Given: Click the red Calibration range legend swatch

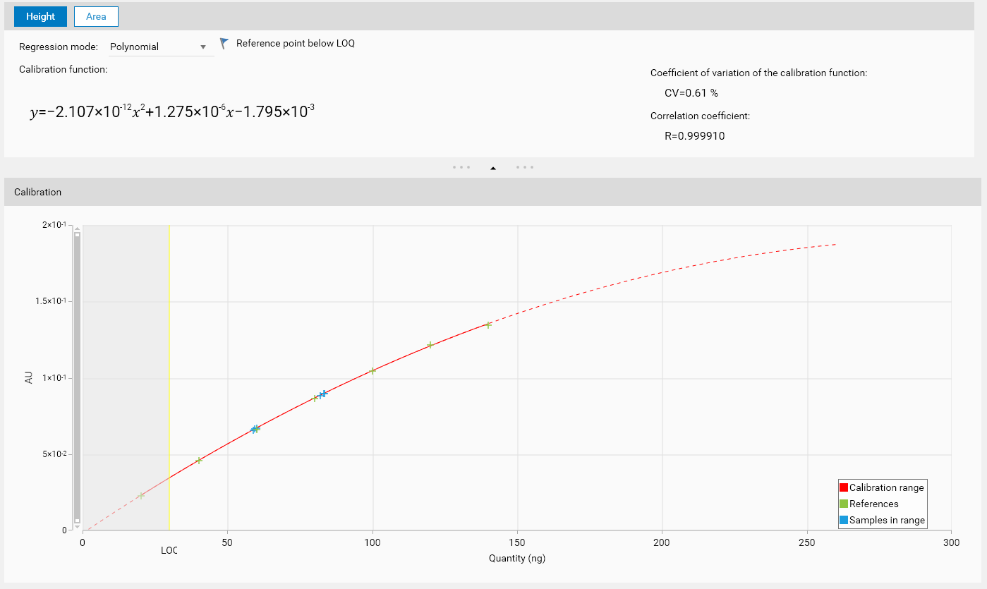Looking at the screenshot, I should point(843,487).
